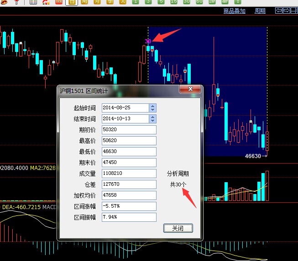The image size is (298, 261).
Task: Click the 关闭 button in dialog
Action: (x=178, y=228)
